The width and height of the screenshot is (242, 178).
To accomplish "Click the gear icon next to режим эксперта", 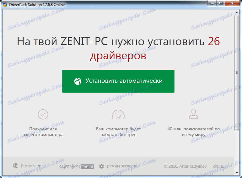I will click(101, 166).
